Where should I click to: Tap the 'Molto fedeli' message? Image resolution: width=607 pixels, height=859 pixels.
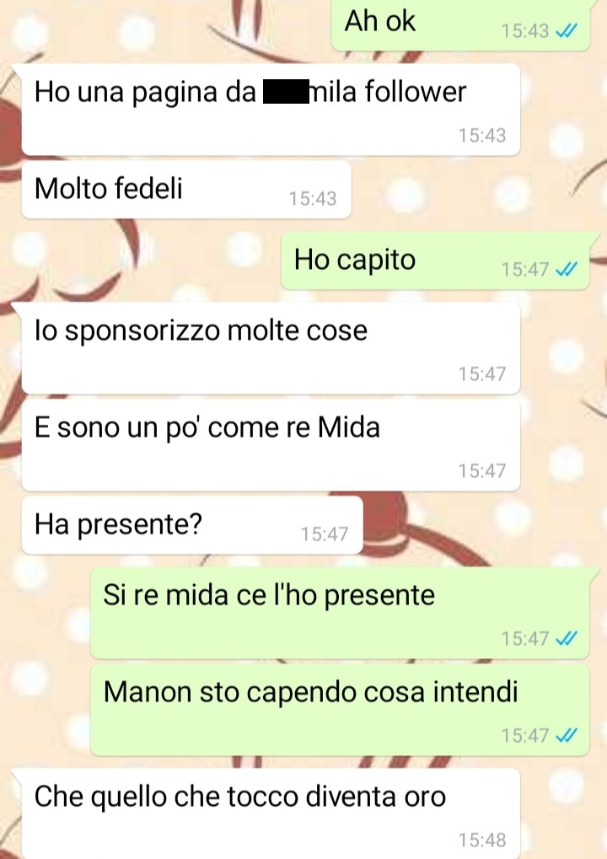pos(186,191)
